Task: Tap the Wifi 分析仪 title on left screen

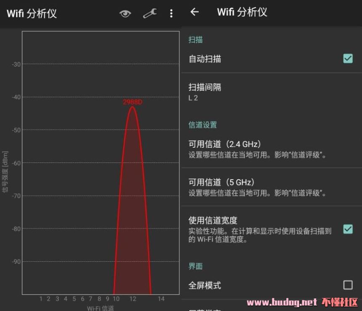Action: pos(32,13)
